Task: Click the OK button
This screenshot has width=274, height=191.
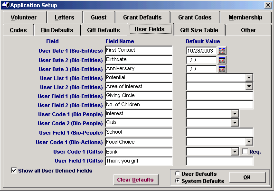Action: (x=247, y=177)
